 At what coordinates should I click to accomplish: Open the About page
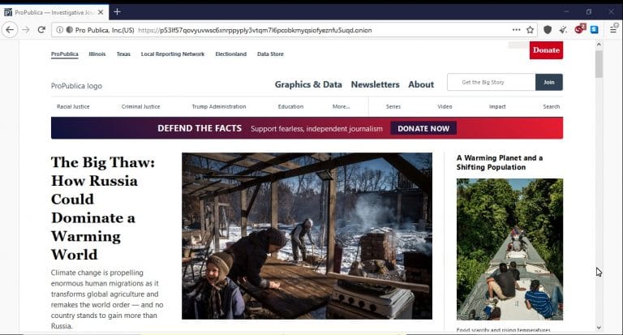click(421, 84)
